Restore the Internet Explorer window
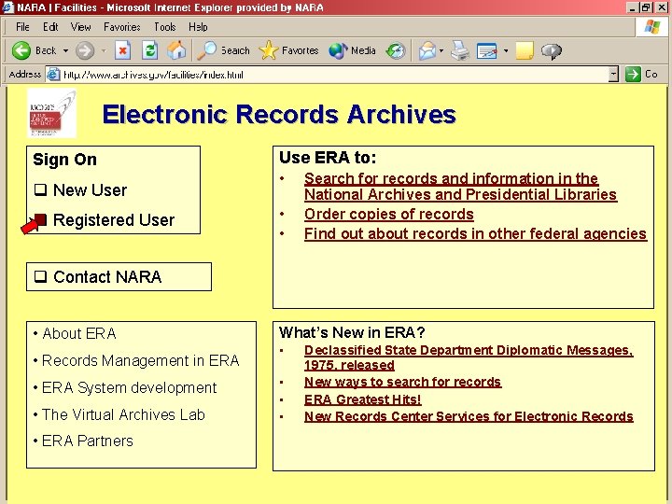 (646, 7)
